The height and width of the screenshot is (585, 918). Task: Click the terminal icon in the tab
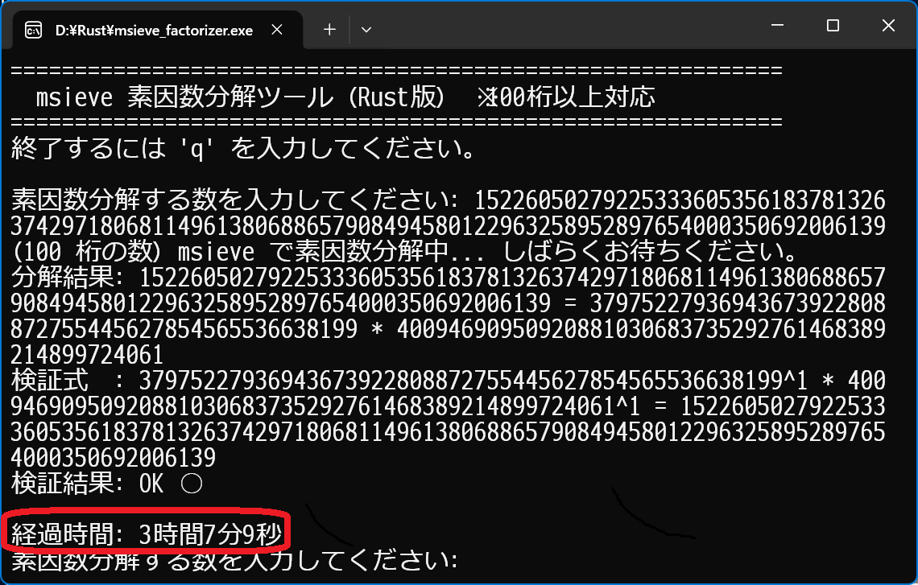34,31
